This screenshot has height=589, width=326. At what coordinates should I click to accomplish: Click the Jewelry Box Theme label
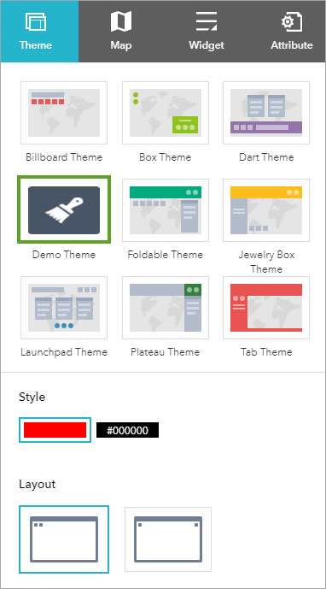point(266,262)
